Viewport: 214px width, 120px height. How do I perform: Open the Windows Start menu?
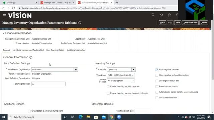pos(4,117)
